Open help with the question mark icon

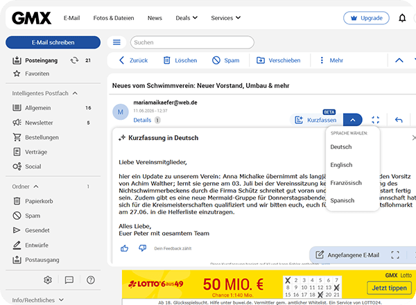91,280
